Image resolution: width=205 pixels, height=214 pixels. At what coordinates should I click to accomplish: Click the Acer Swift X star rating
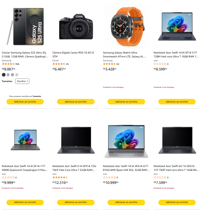tap(59, 177)
